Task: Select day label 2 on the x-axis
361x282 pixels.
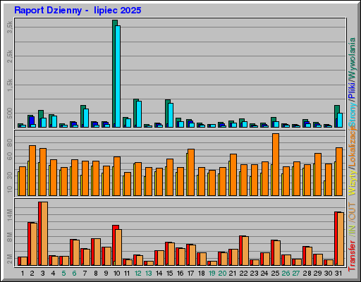Action: [32, 274]
